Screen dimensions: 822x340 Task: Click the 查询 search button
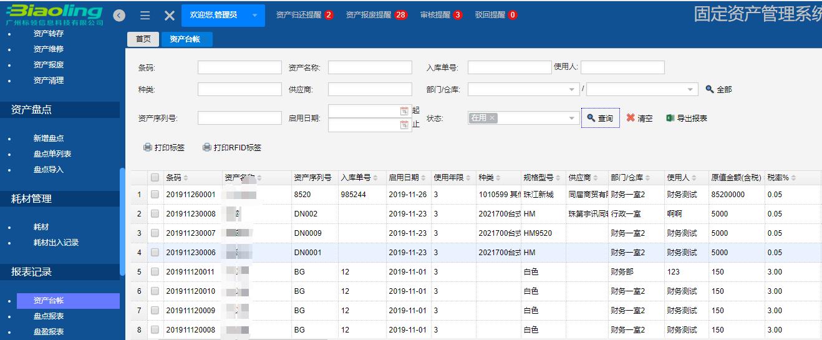[600, 118]
